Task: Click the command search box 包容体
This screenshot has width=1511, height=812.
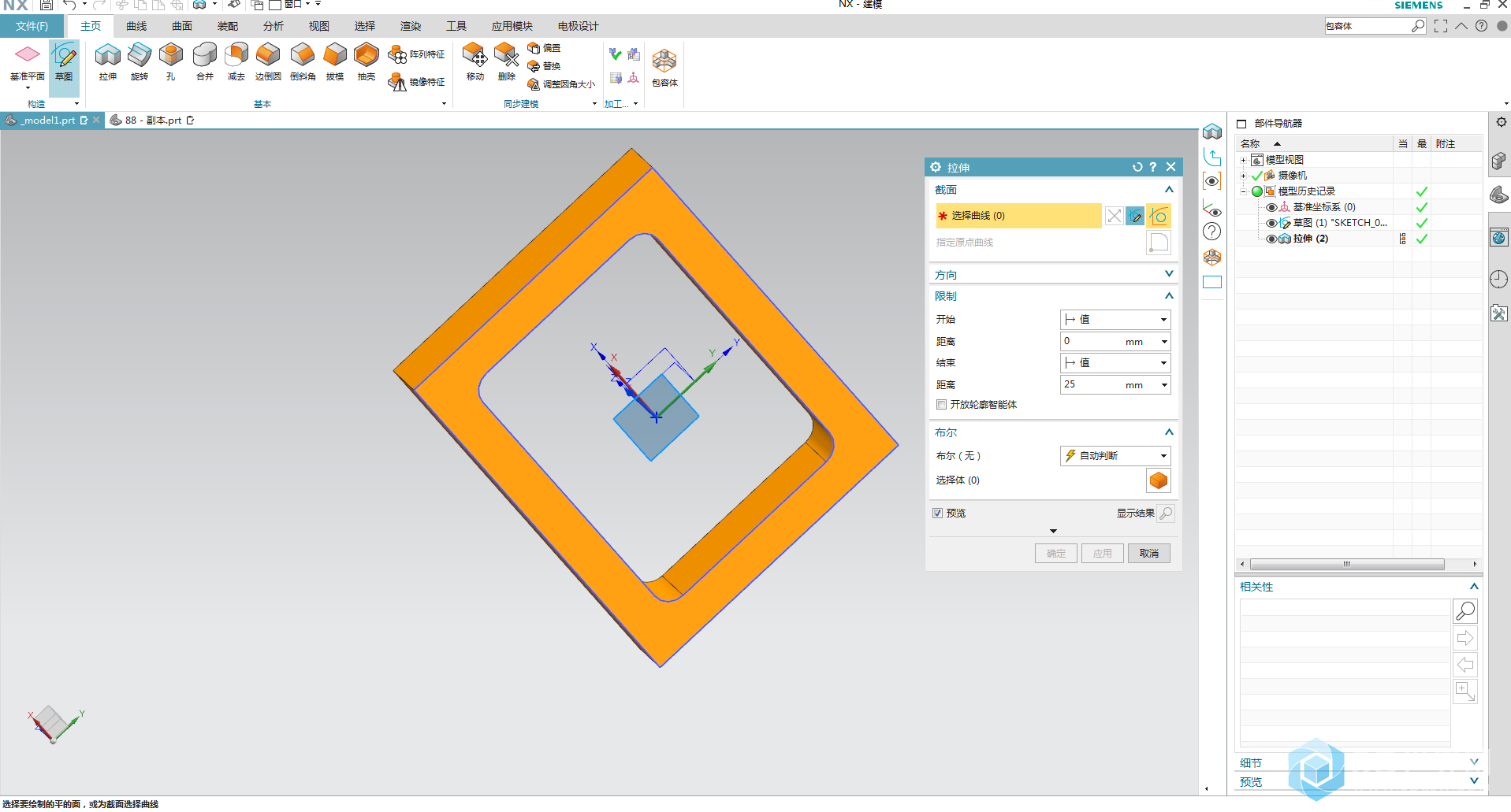Action: 1374,26
